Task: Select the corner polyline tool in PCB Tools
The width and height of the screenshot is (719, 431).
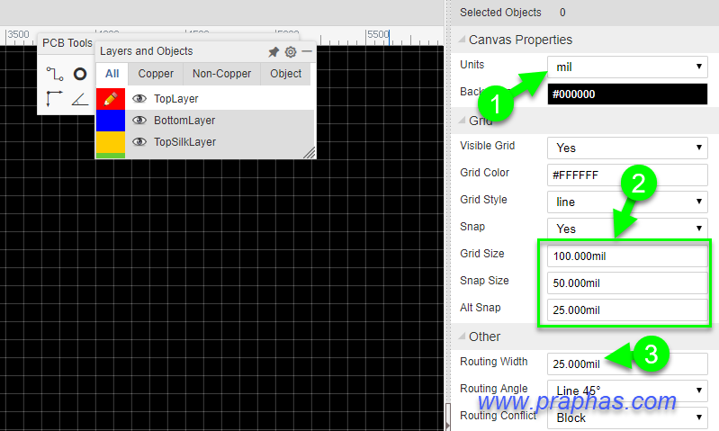Action: tap(54, 99)
